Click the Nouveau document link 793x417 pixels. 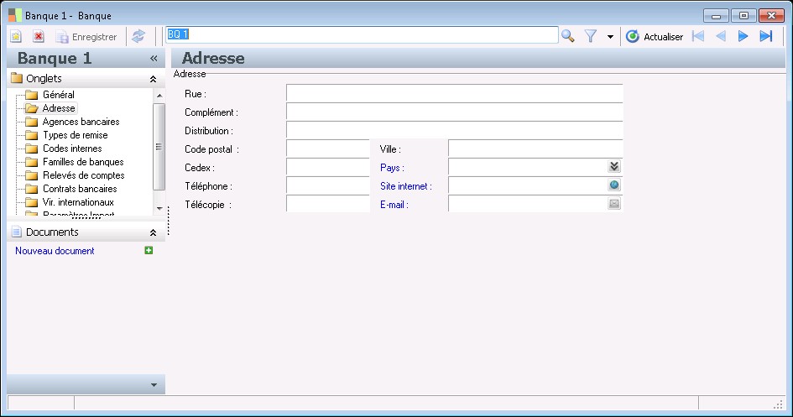pyautogui.click(x=55, y=251)
